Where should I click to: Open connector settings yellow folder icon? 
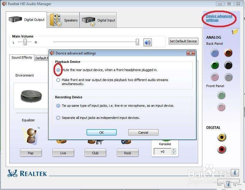click(235, 31)
